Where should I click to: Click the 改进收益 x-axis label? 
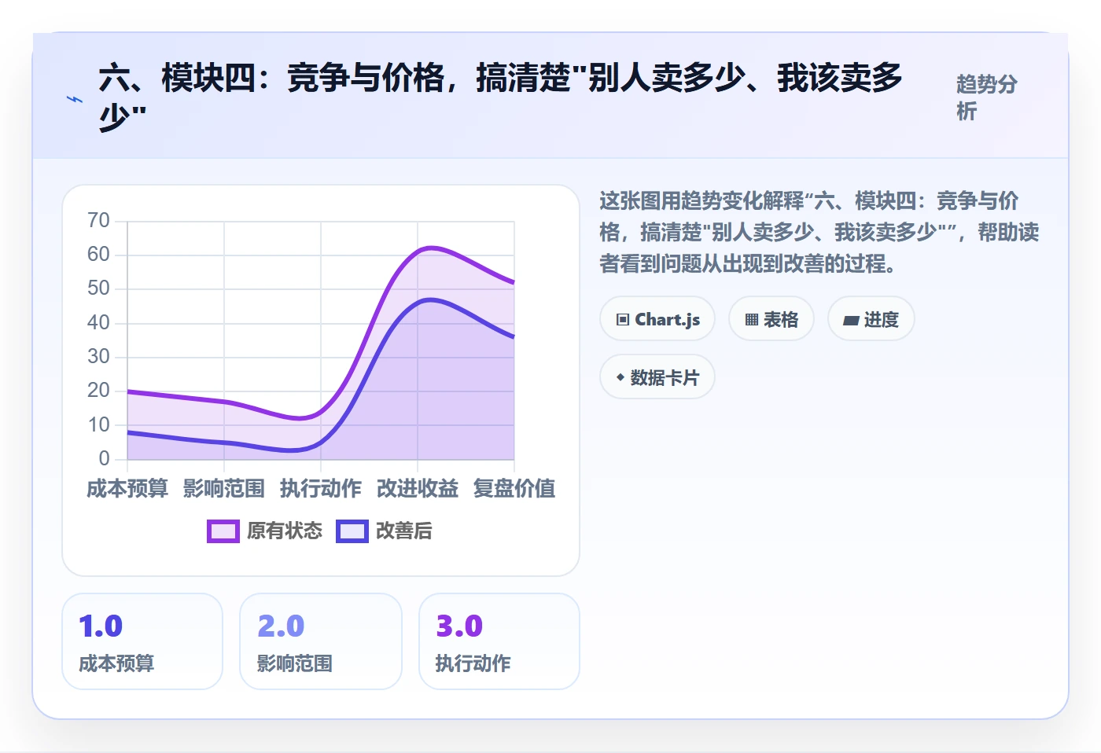[x=418, y=489]
